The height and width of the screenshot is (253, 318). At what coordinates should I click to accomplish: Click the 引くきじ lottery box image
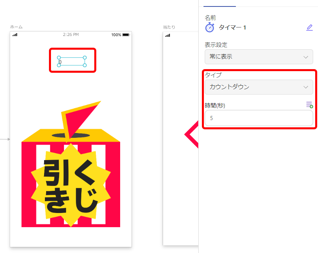tap(71, 164)
